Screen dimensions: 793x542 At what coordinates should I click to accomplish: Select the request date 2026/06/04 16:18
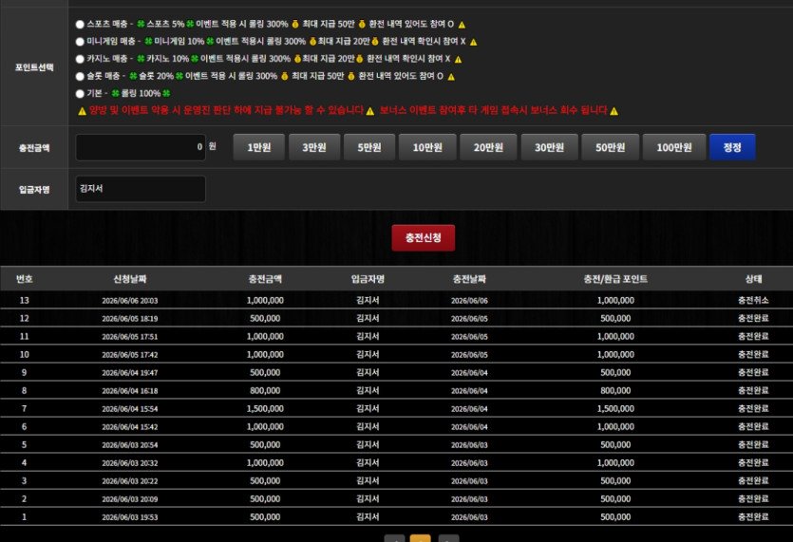(x=130, y=391)
